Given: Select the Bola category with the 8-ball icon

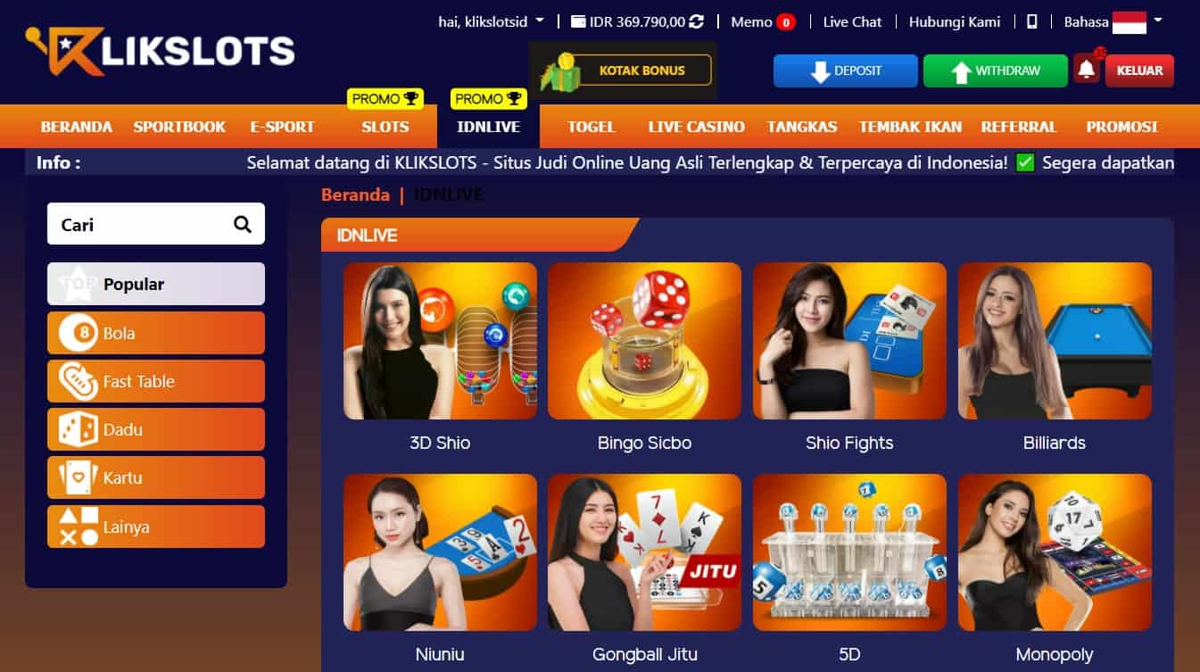Looking at the screenshot, I should pos(156,333).
